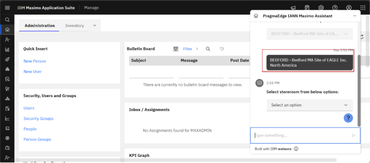Click the Filter link in Bulletin Board

click(x=188, y=49)
